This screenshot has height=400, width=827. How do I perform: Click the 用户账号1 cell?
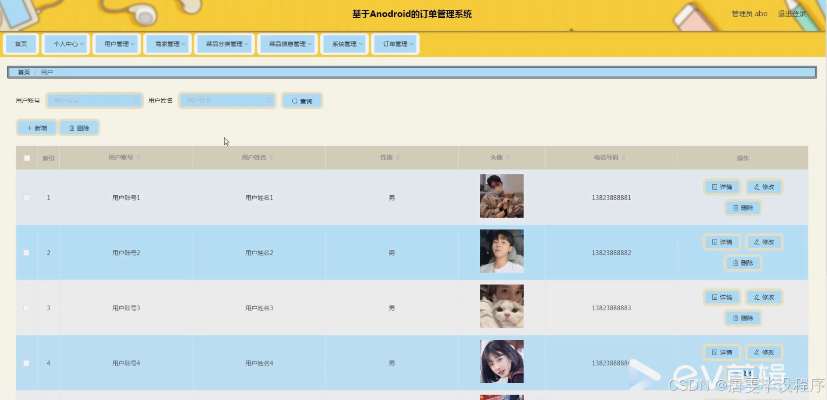click(126, 198)
